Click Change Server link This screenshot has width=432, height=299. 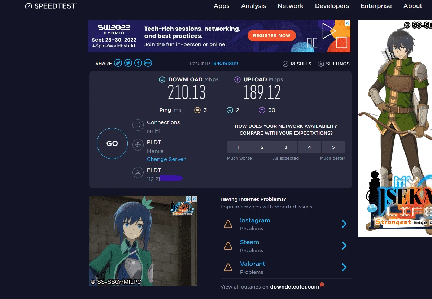click(166, 159)
